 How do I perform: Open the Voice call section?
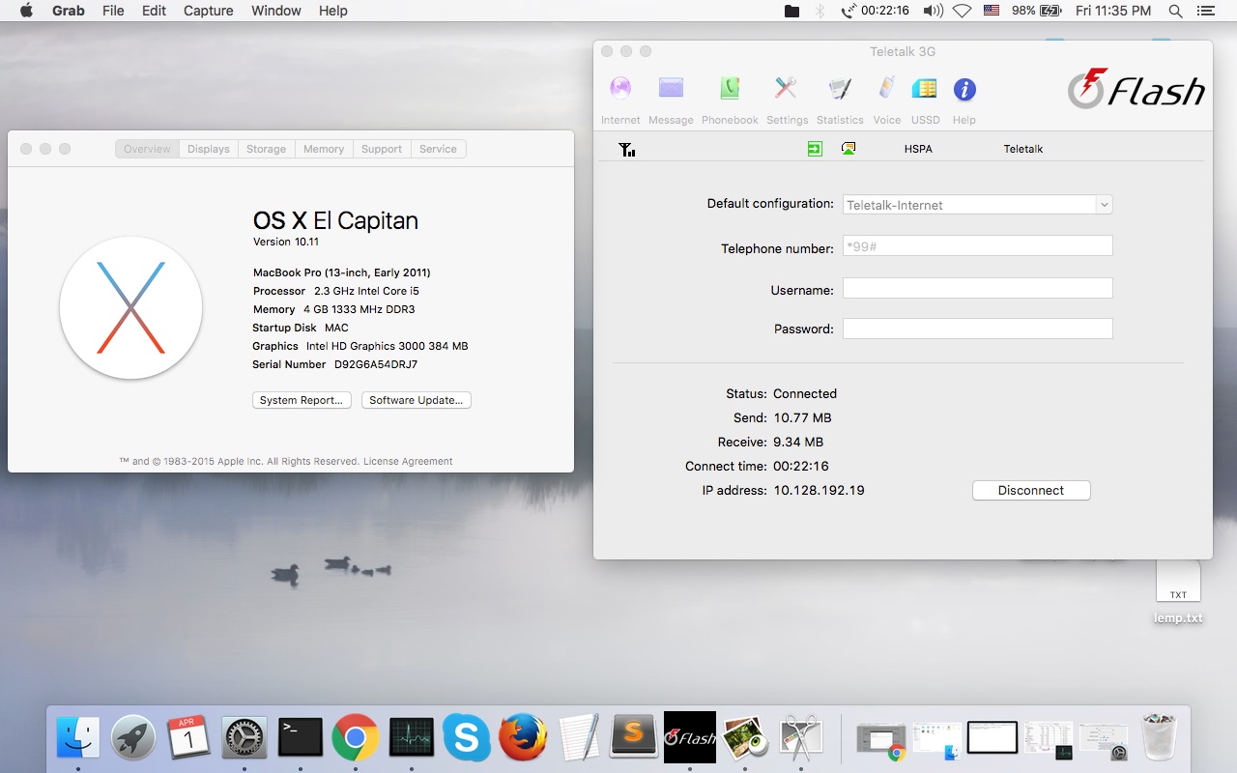coord(886,100)
